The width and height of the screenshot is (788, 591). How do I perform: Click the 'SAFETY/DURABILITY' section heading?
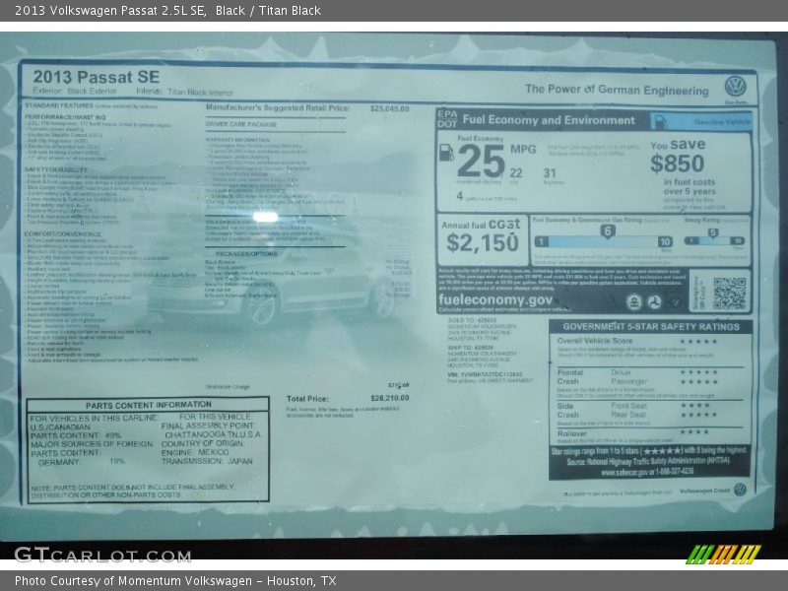tap(56, 169)
